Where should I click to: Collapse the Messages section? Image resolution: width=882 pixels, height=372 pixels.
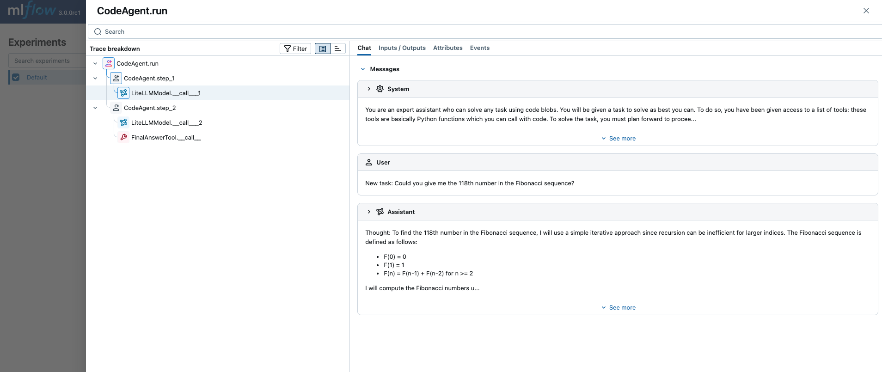pyautogui.click(x=363, y=69)
